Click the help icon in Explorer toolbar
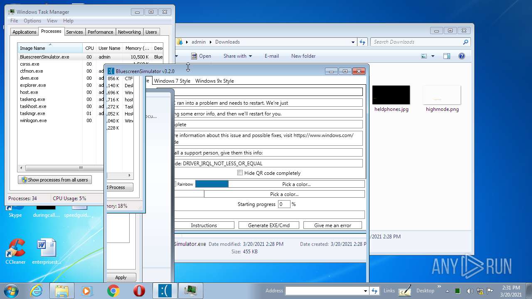Screen dimensions: 532x299 [x=461, y=56]
